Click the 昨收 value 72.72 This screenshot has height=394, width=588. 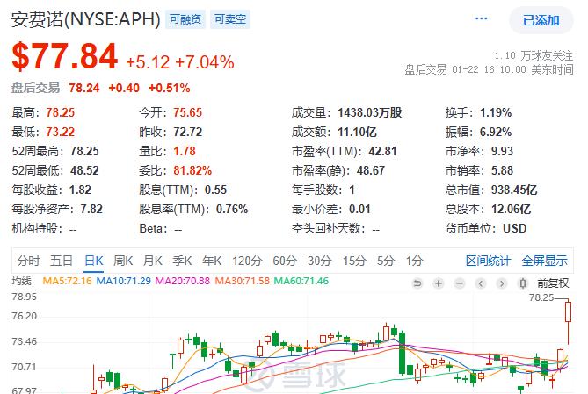(x=187, y=132)
